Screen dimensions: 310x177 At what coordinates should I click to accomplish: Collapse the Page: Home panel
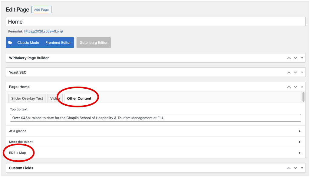[302, 87]
